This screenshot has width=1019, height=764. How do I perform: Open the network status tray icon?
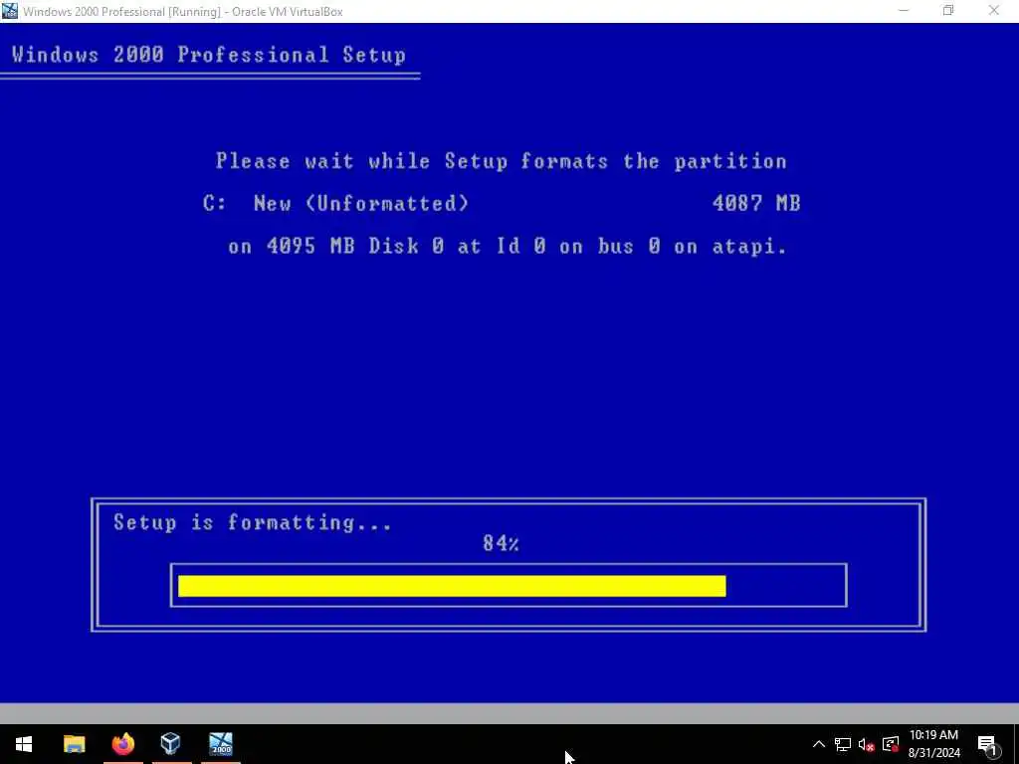(843, 744)
